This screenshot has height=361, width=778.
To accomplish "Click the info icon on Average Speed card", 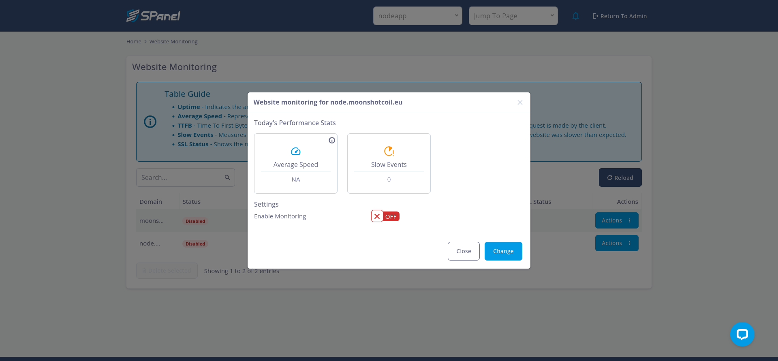I will (332, 140).
